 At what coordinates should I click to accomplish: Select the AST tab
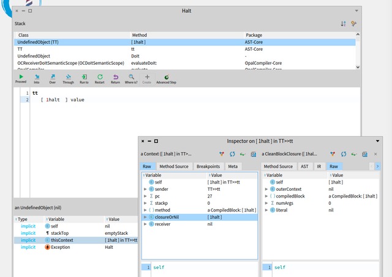pos(304,166)
